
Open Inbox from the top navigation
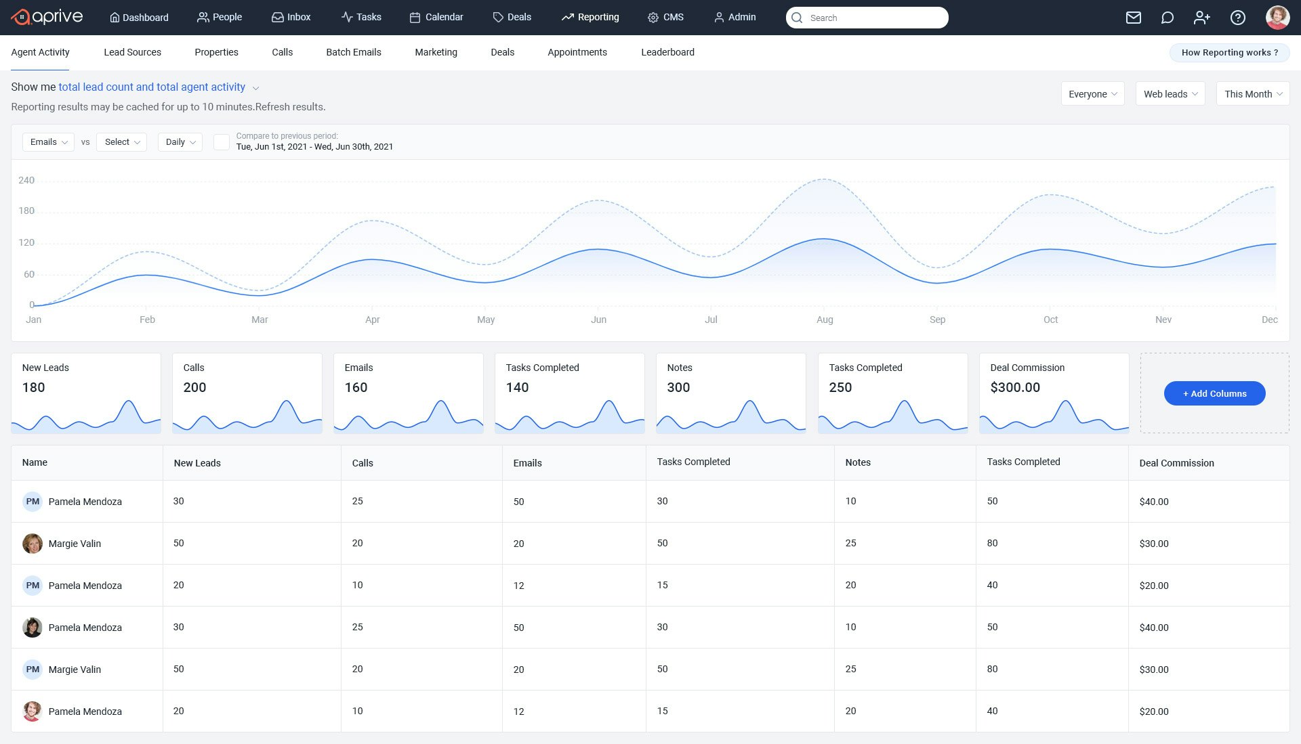point(291,17)
